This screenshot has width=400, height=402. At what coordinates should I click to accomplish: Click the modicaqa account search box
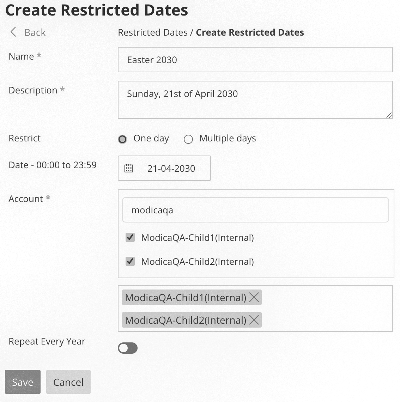pos(255,210)
